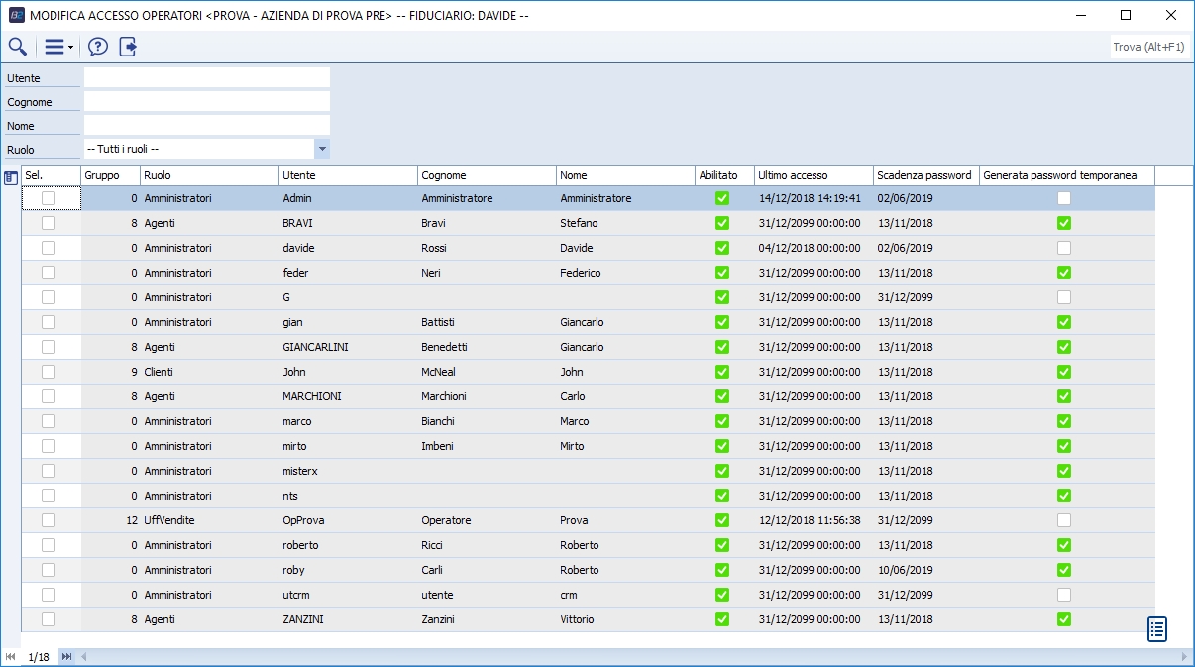Enable temporary password checkbox for OpProva
The width and height of the screenshot is (1195, 667).
(1064, 520)
